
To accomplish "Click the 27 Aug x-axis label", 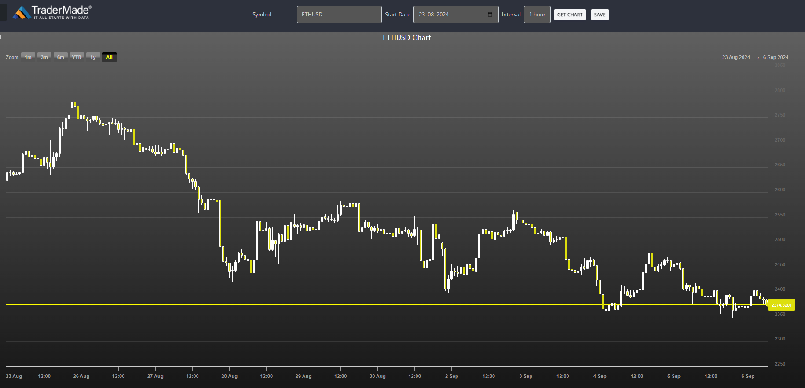I will [155, 376].
